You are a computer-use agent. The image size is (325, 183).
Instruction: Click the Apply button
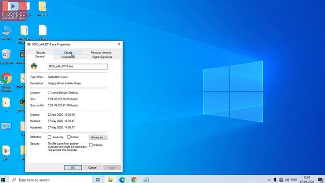112,167
